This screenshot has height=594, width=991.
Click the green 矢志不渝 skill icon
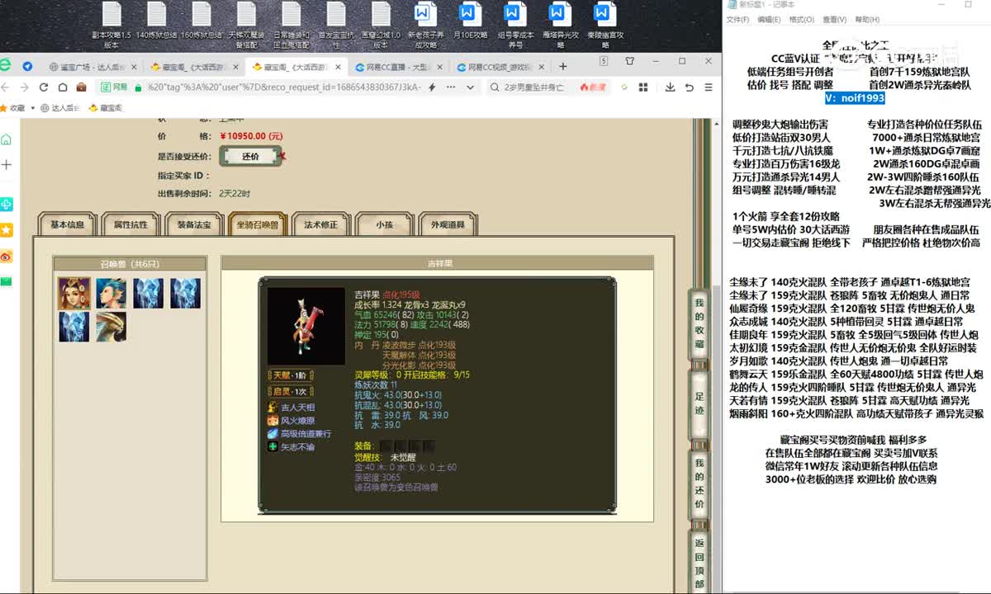coord(273,447)
